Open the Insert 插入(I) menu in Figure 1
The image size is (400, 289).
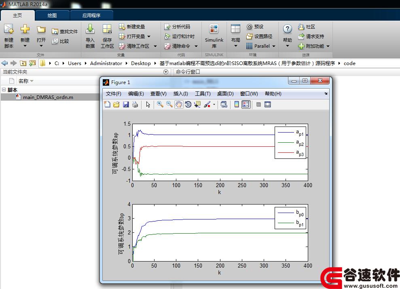click(x=181, y=93)
